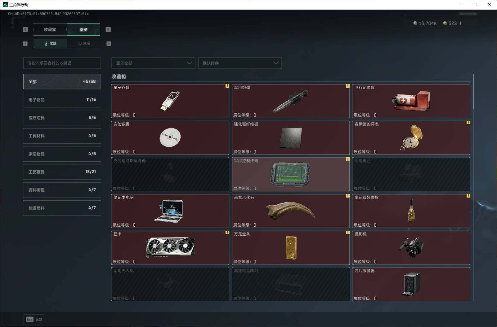Focus the 请输入想要查找的收藏品 search field

click(62, 63)
